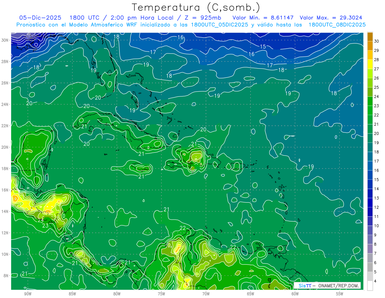Click the 60W longitude axis label
The width and height of the screenshot is (385, 298).
coord(295,293)
